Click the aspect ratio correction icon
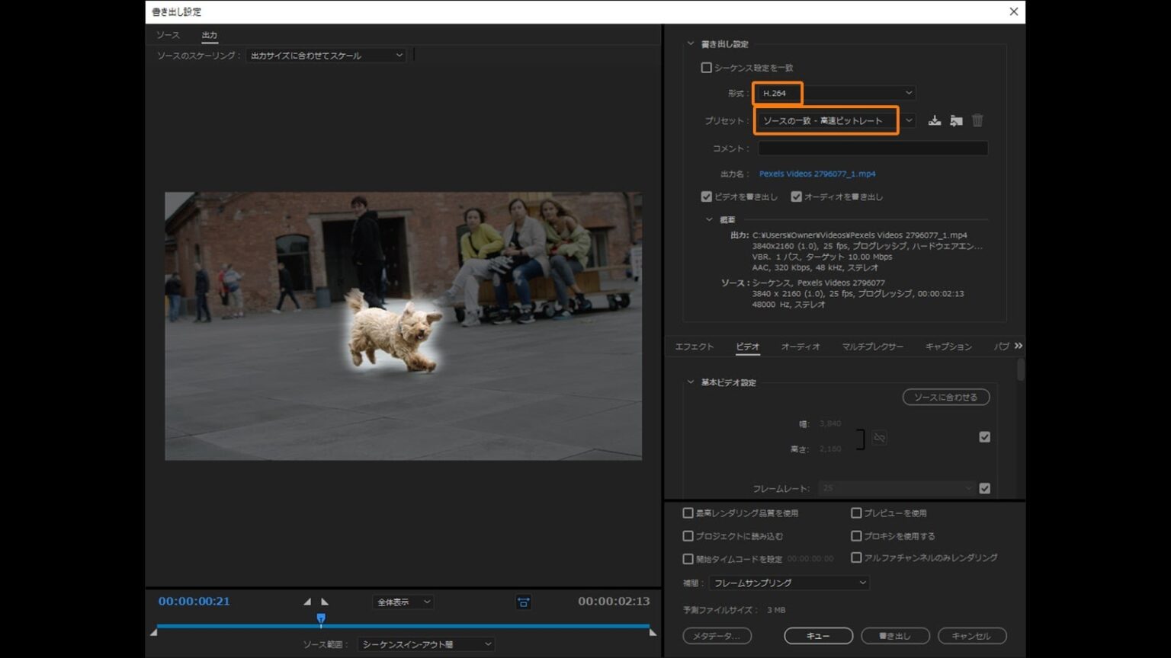Screen dimensions: 1171x658 [524, 602]
